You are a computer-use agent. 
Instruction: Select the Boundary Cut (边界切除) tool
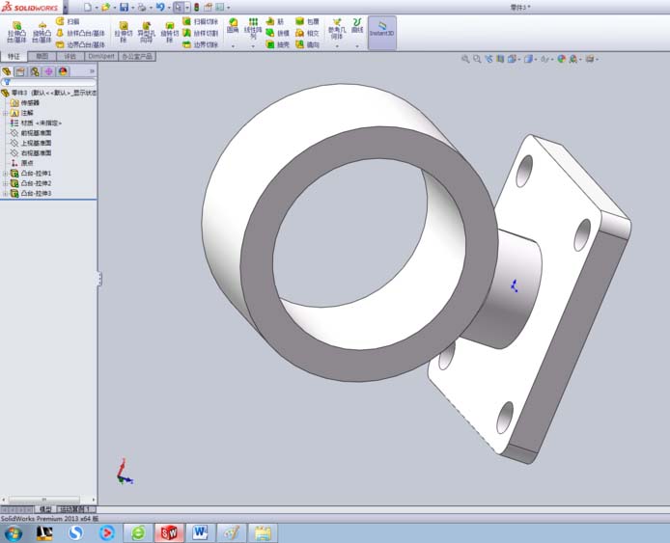pyautogui.click(x=200, y=44)
